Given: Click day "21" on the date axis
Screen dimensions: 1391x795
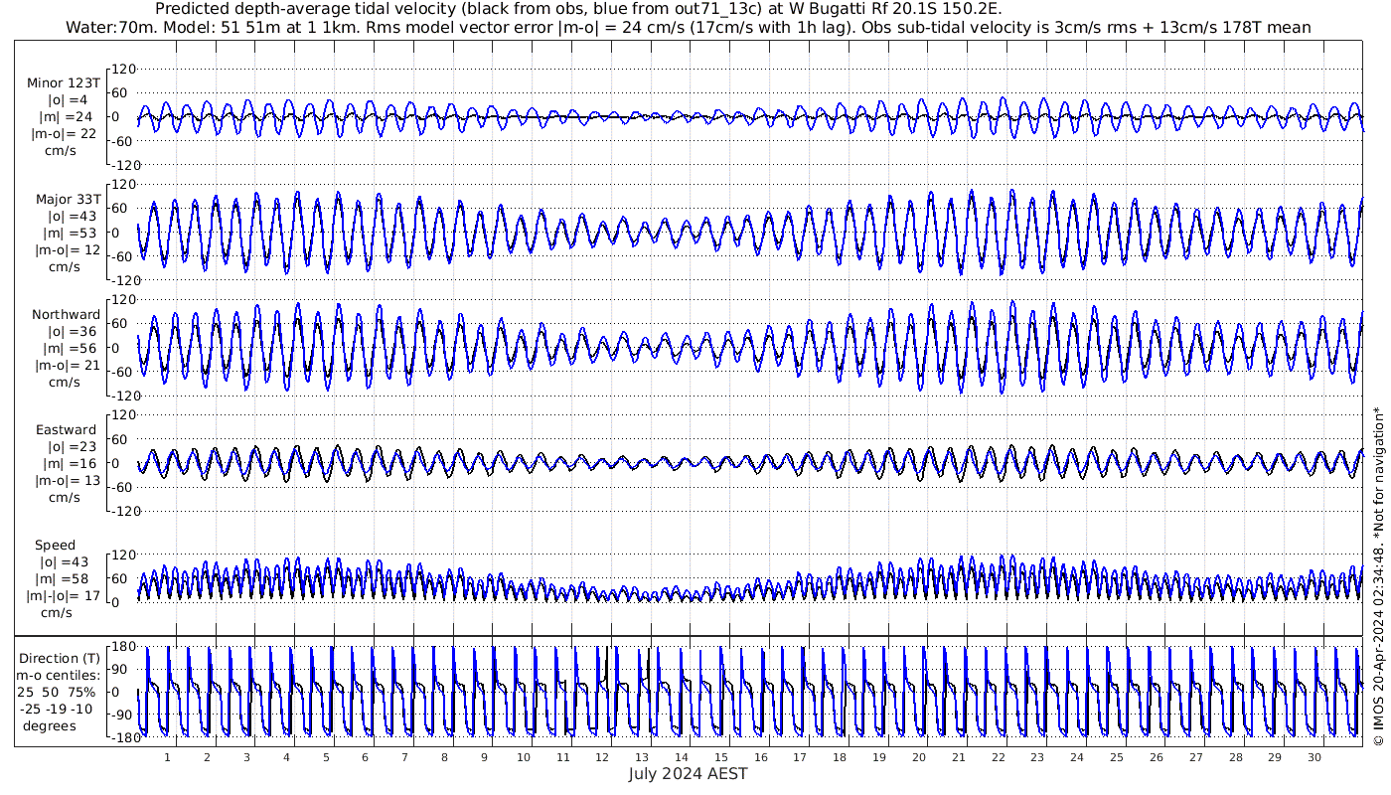Looking at the screenshot, I should tap(959, 757).
